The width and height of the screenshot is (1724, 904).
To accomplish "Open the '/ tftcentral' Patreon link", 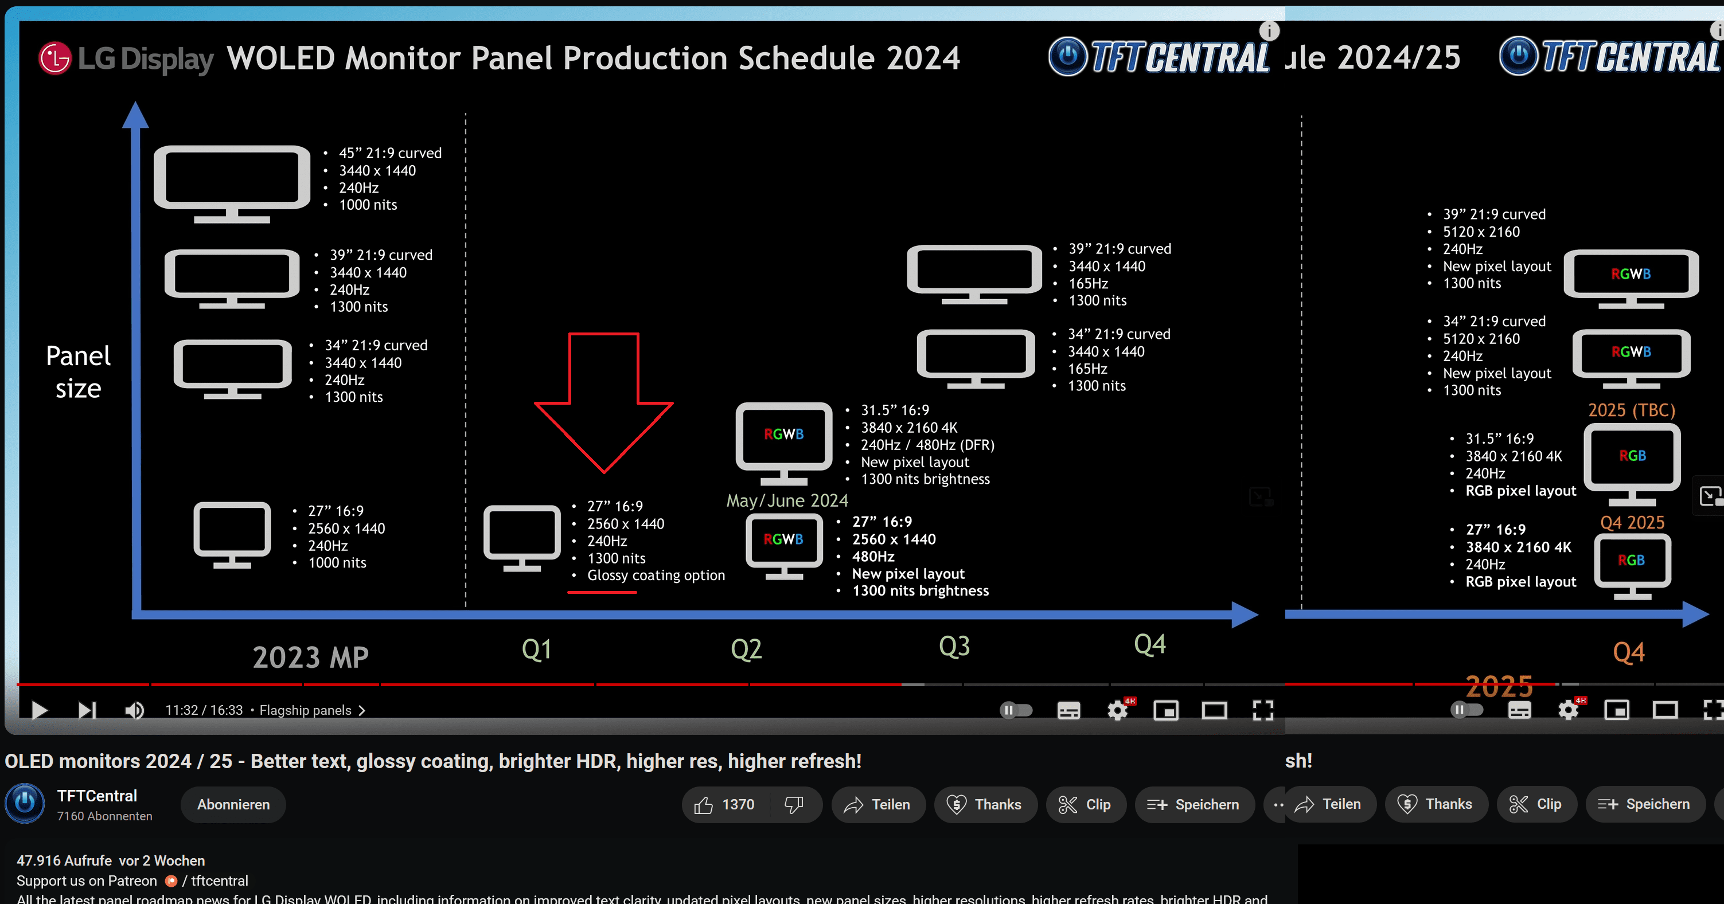I will click(215, 880).
